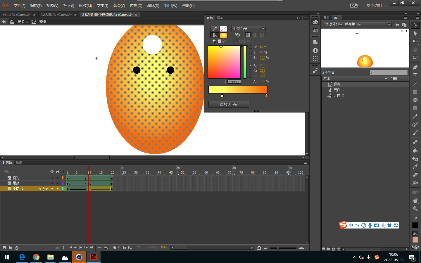Delete layer using the trash icon

(17, 248)
